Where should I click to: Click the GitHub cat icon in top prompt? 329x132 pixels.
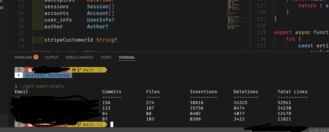coord(74,70)
